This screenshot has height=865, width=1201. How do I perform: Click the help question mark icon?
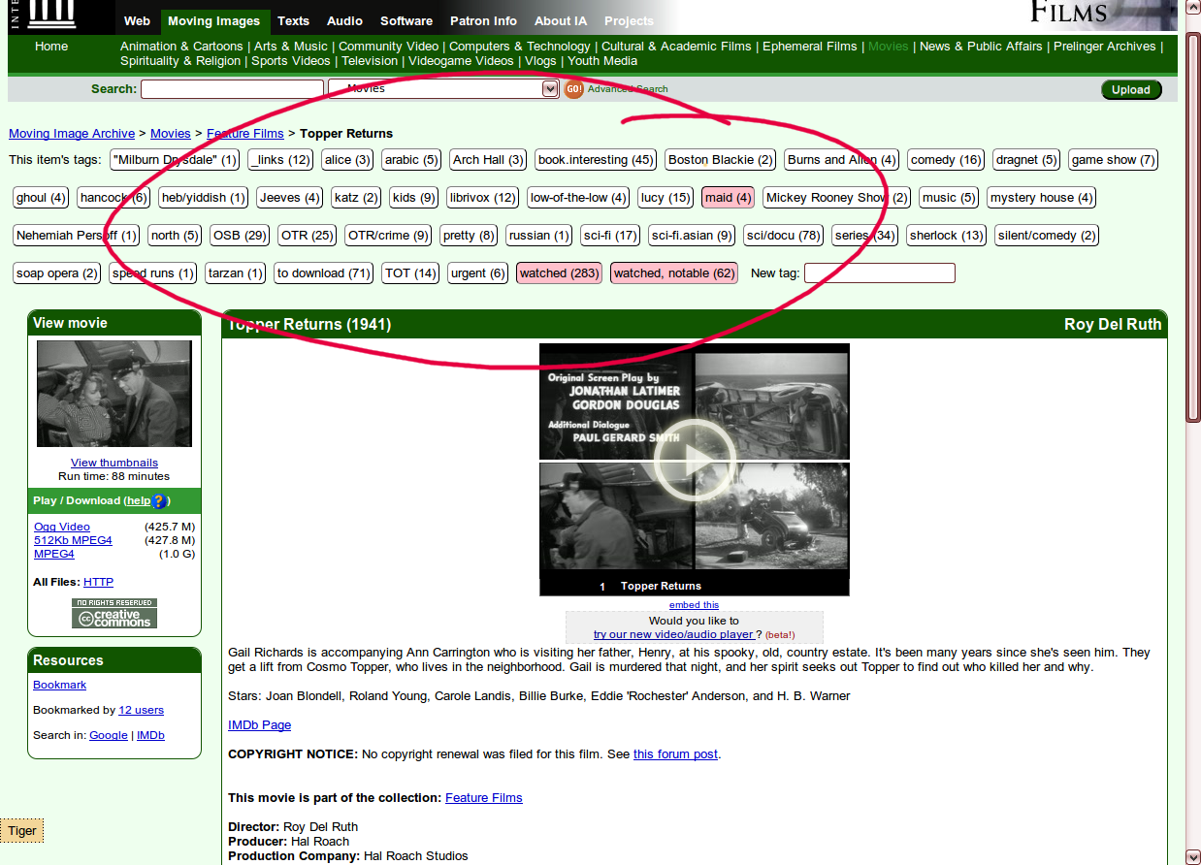[160, 501]
